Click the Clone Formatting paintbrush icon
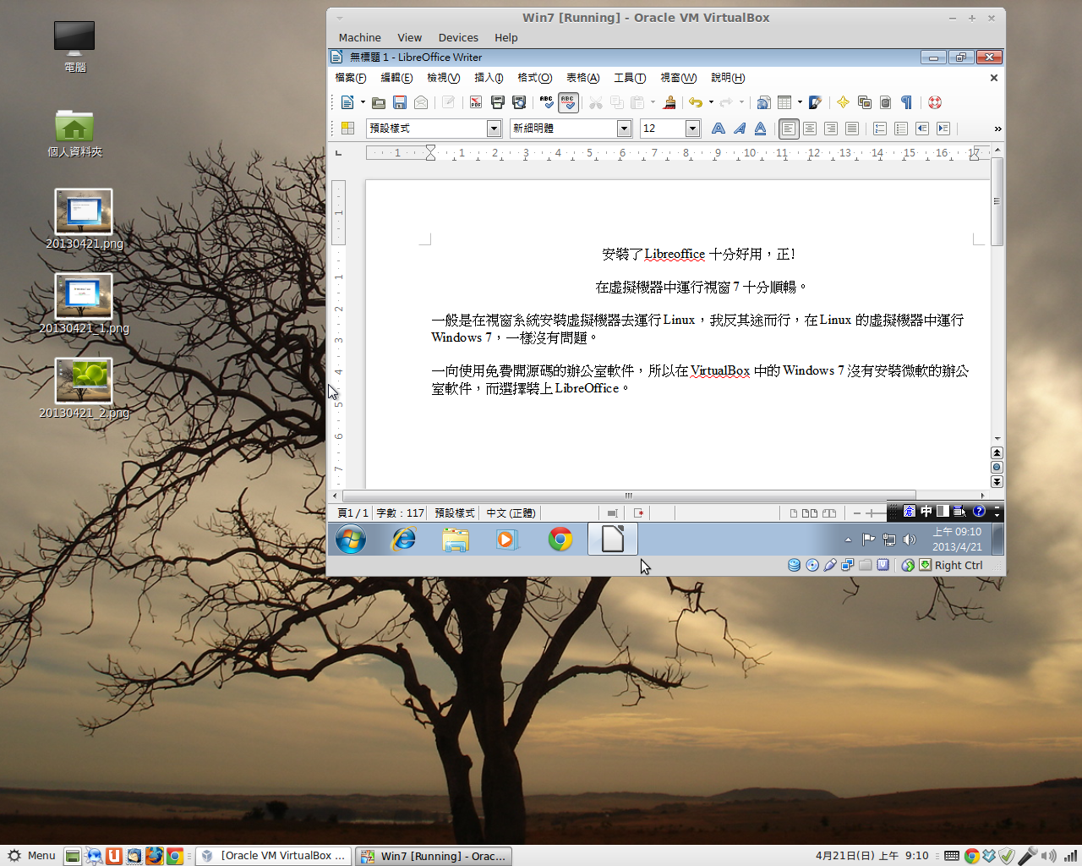 (x=669, y=102)
